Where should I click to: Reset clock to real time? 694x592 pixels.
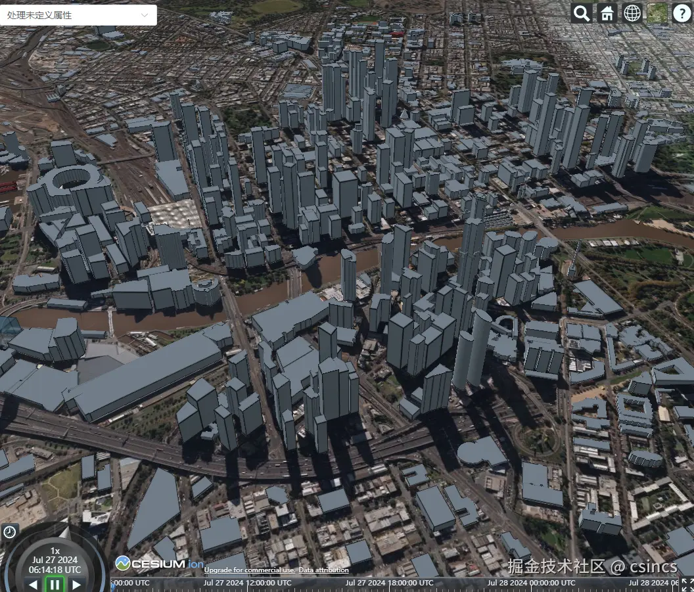[9, 532]
